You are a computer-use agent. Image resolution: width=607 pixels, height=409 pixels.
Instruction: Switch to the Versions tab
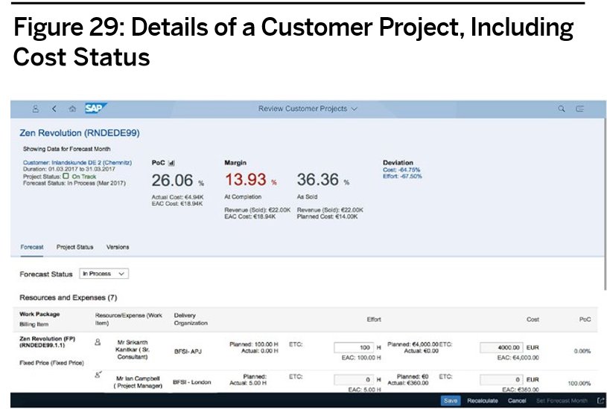118,247
